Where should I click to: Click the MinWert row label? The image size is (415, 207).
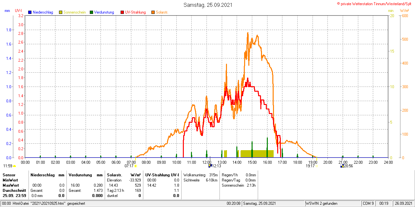point(10,180)
